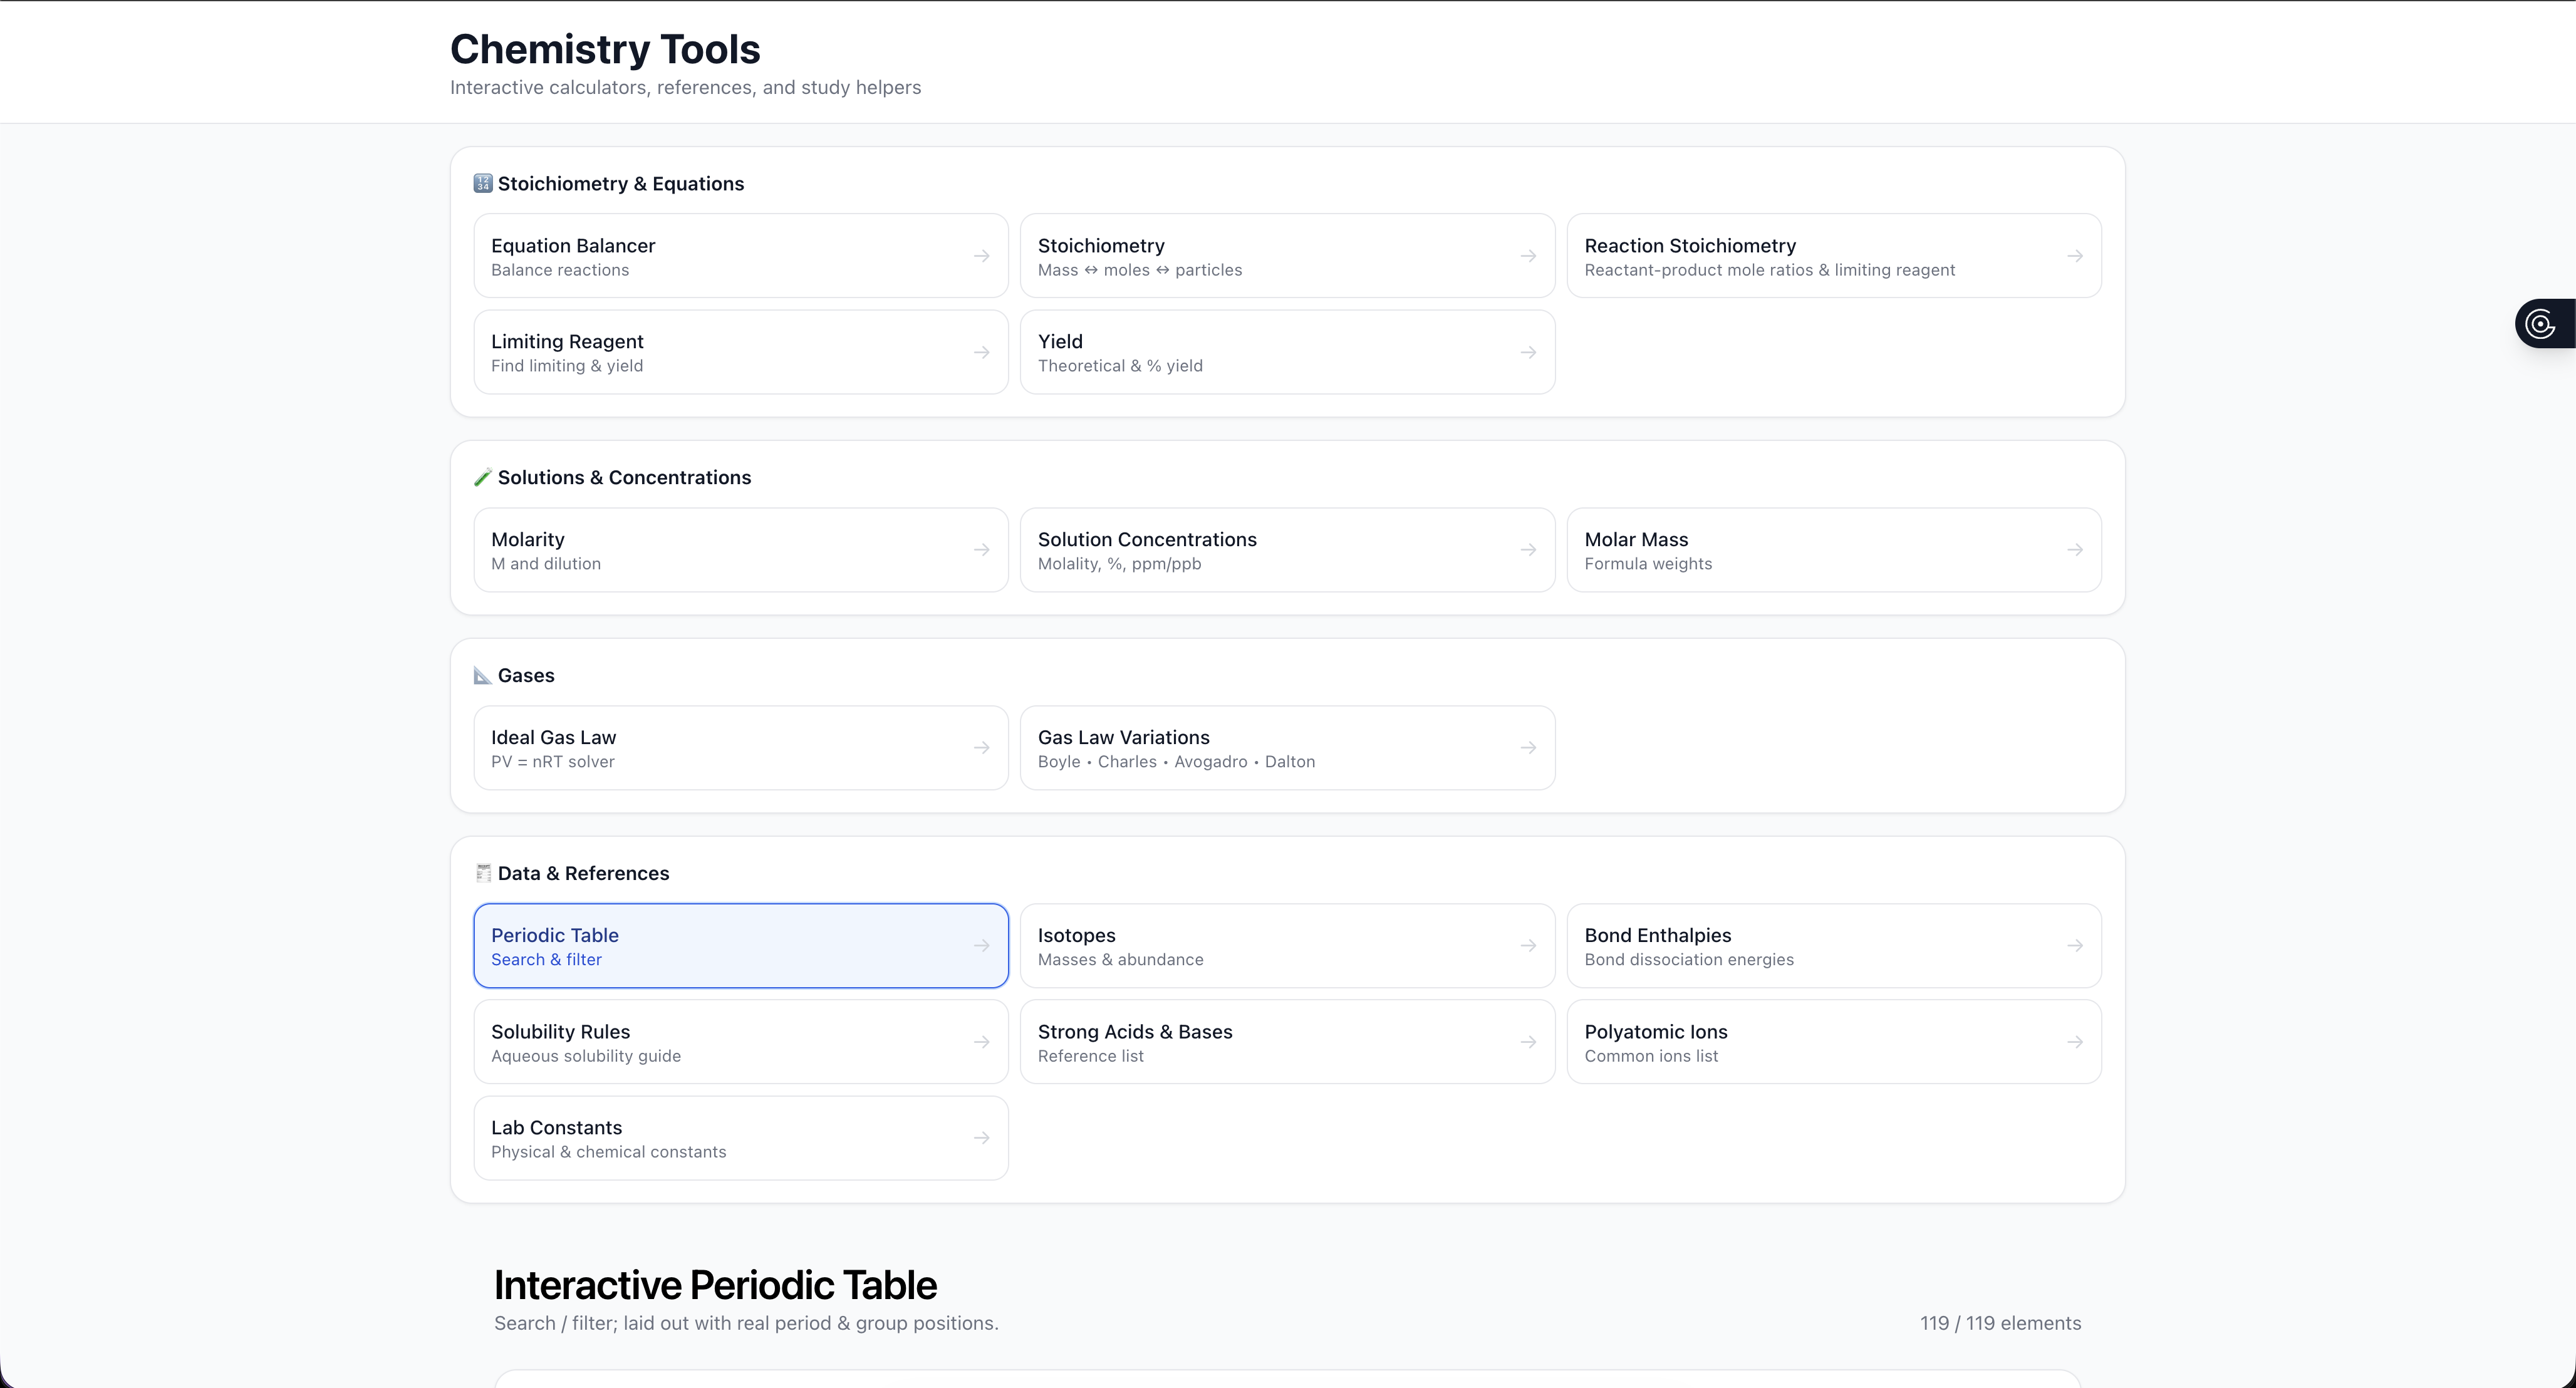The height and width of the screenshot is (1388, 2576).
Task: Open Polyatomic Ions common list
Action: click(x=1833, y=1042)
